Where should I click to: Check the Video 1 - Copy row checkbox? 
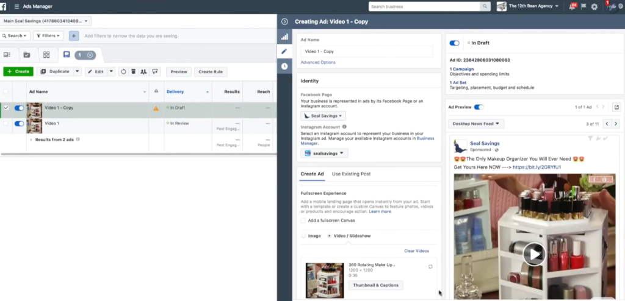pyautogui.click(x=5, y=107)
